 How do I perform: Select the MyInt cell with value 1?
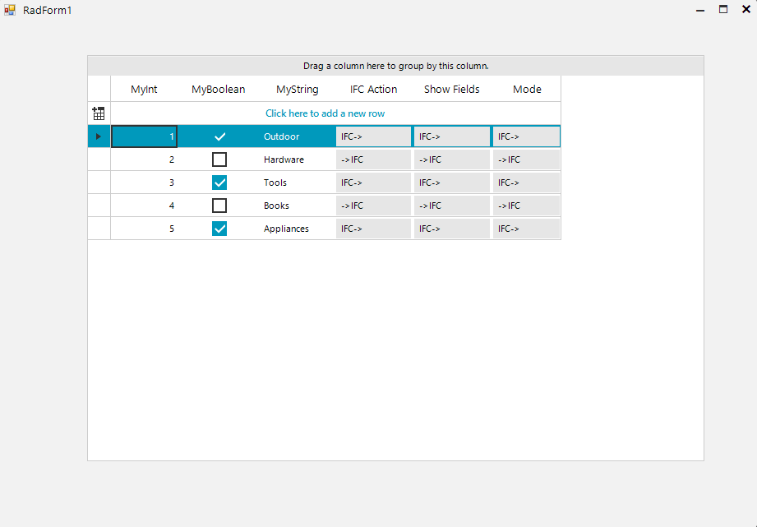[145, 136]
